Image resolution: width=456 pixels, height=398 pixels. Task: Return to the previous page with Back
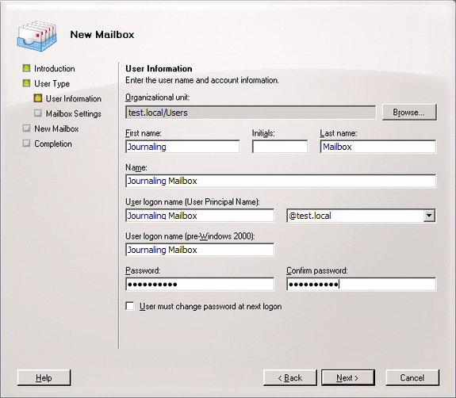click(x=290, y=377)
